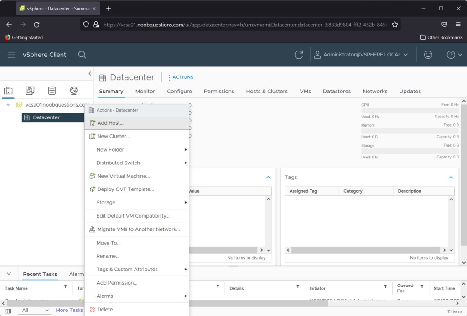Open the Configure tab

click(179, 91)
